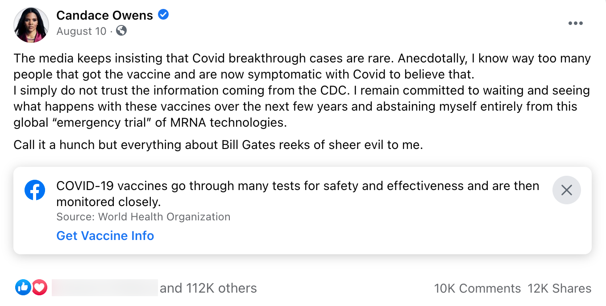This screenshot has width=606, height=306.
Task: Open the 12K Shares list
Action: tap(560, 288)
